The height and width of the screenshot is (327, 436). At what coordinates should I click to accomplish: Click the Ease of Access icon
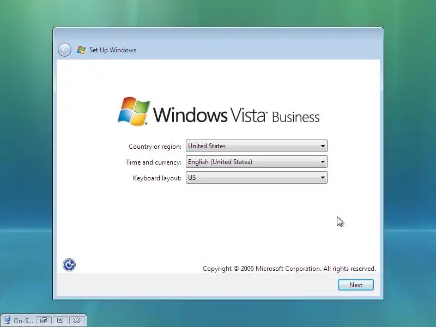(x=69, y=265)
